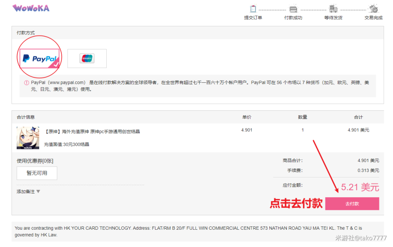Select UnionPay card payment method
Image resolution: width=393 pixels, height=247 pixels.
point(87,58)
